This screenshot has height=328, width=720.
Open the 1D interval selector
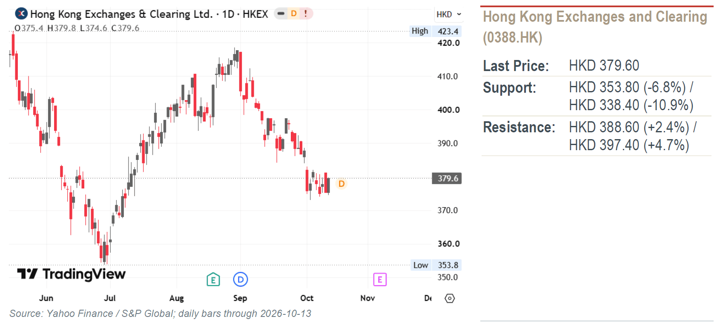pyautogui.click(x=229, y=14)
